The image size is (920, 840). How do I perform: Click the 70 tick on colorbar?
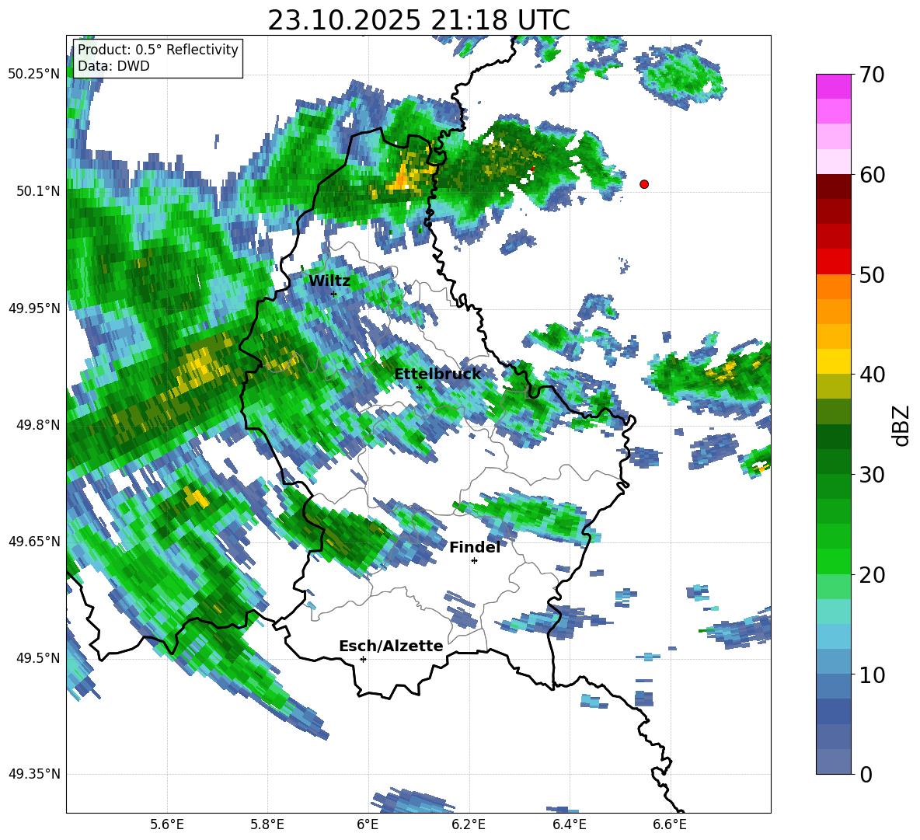click(871, 75)
